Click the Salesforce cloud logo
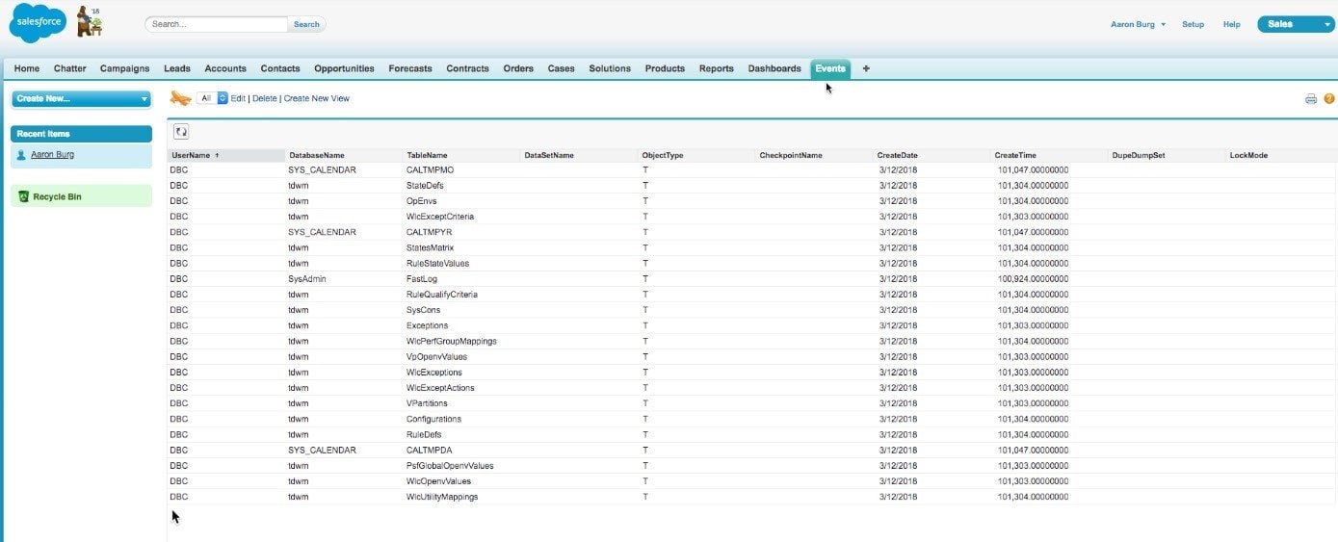 click(x=37, y=23)
